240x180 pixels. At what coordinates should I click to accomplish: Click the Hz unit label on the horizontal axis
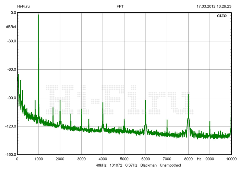199,159
